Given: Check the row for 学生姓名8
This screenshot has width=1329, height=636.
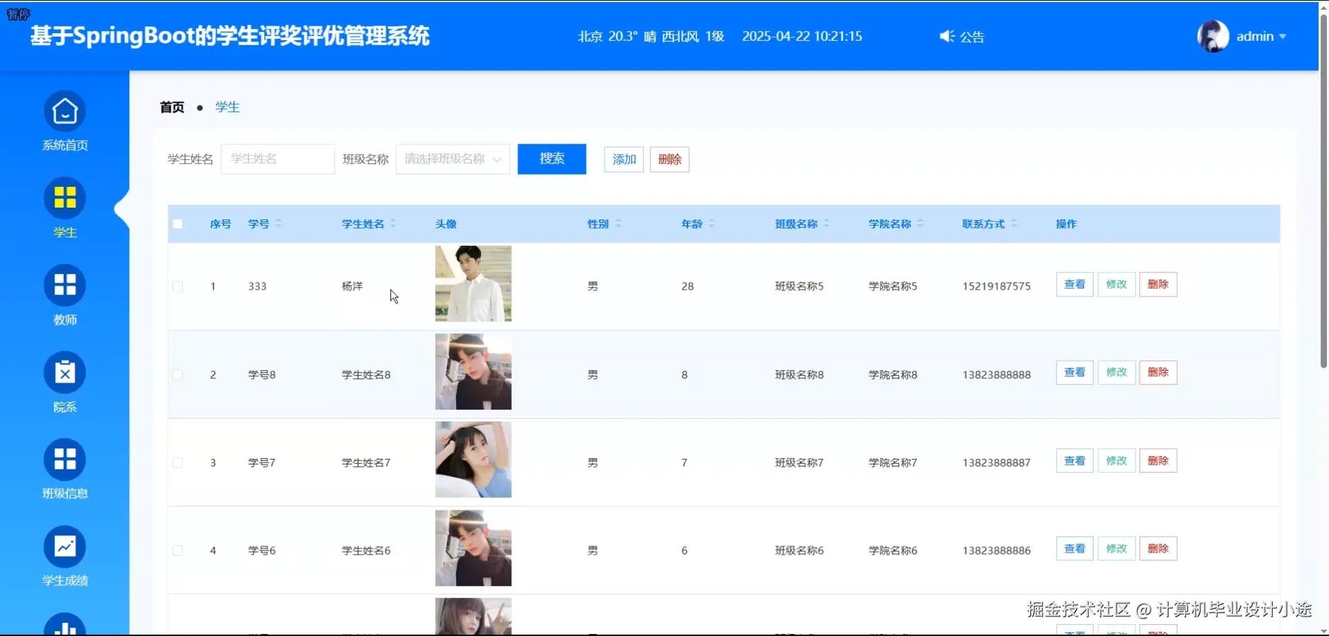Looking at the screenshot, I should pos(178,374).
